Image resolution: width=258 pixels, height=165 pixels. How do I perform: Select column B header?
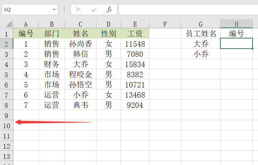[x=52, y=24]
